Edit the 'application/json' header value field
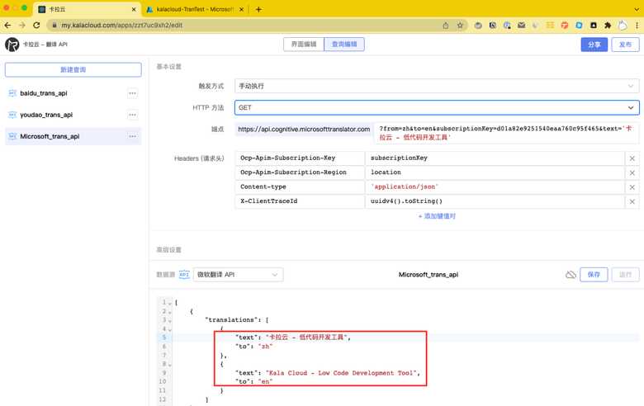Image resolution: width=644 pixels, height=406 pixels. (x=495, y=186)
